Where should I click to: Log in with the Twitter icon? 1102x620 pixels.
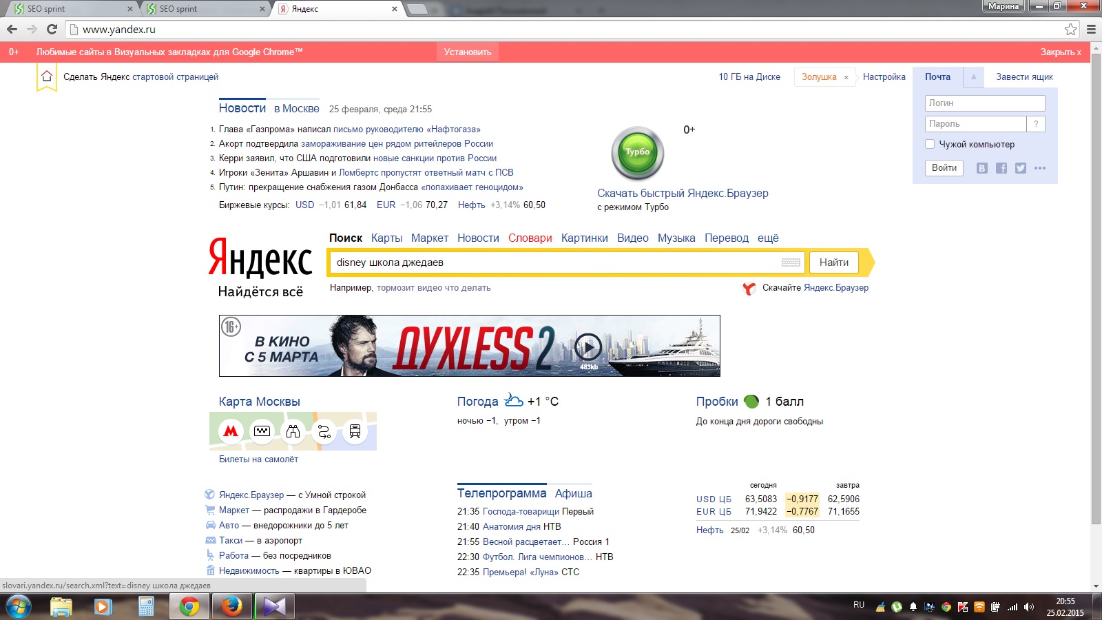coord(1021,168)
